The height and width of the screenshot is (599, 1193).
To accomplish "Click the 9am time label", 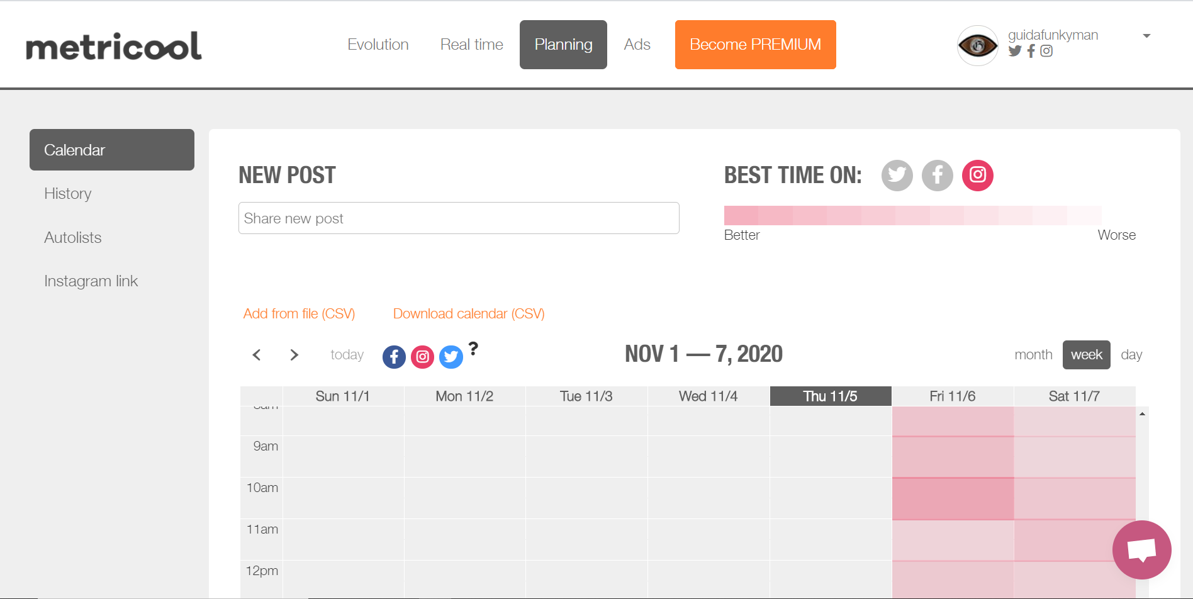I will 266,446.
